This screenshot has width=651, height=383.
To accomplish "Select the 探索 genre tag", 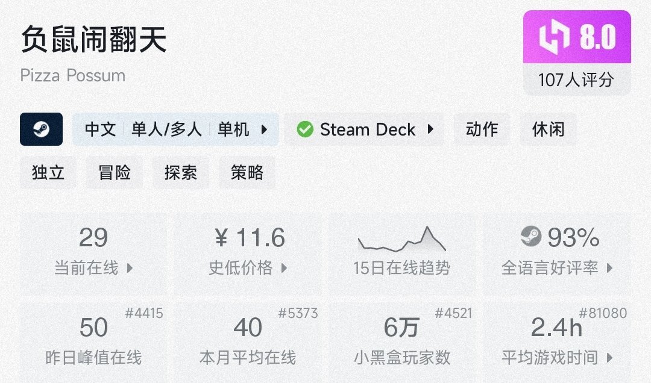I will pos(181,173).
